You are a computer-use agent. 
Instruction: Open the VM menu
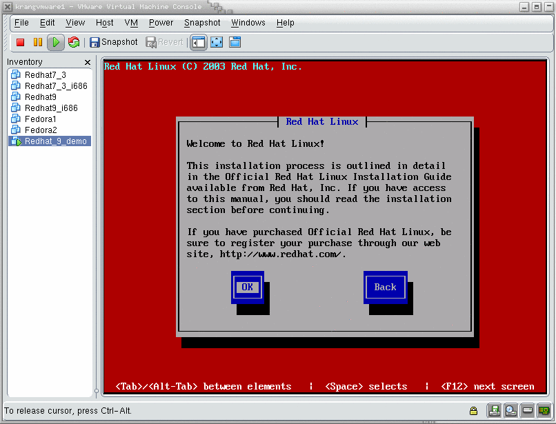click(x=131, y=23)
